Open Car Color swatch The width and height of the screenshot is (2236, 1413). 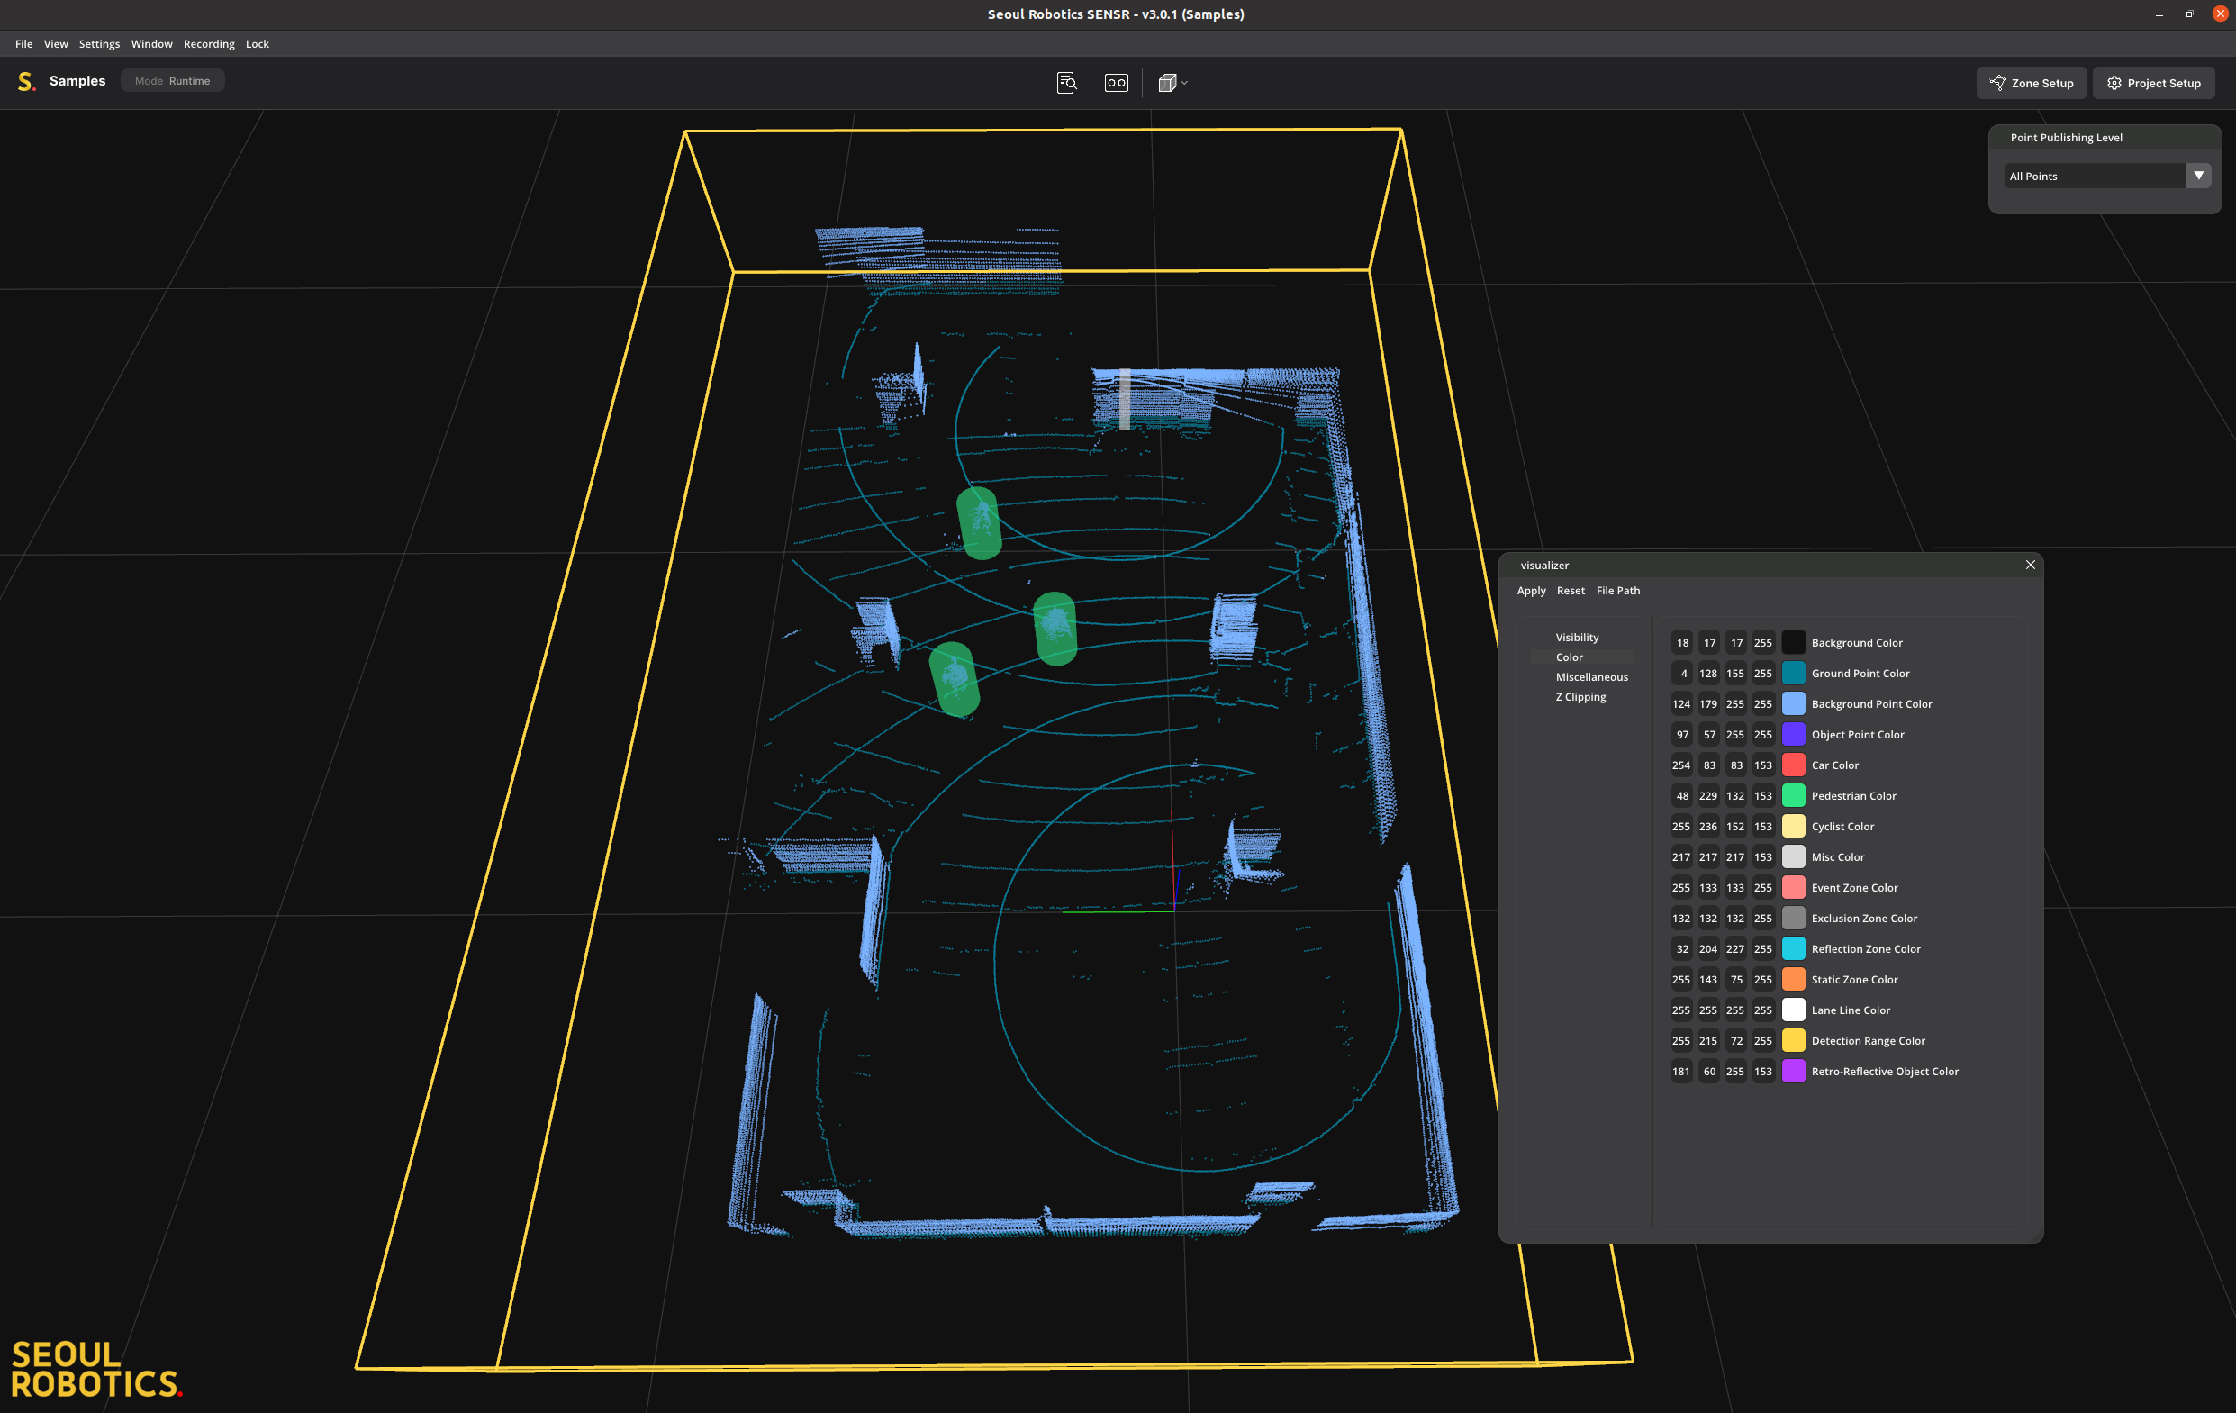(x=1793, y=765)
